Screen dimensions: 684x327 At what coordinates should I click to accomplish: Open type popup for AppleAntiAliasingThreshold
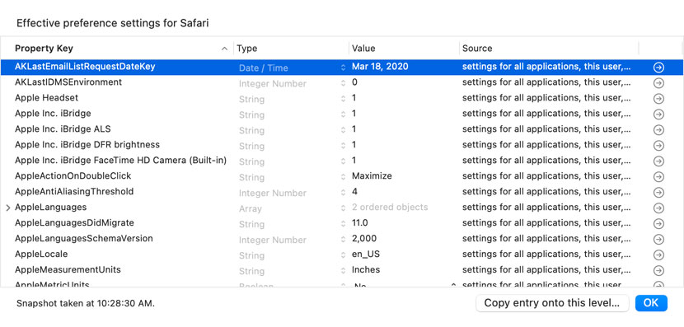click(343, 193)
